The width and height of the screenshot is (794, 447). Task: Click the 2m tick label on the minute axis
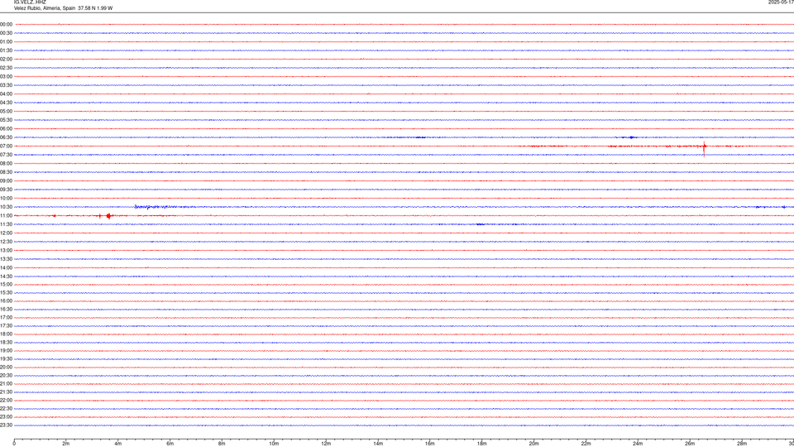(66, 444)
